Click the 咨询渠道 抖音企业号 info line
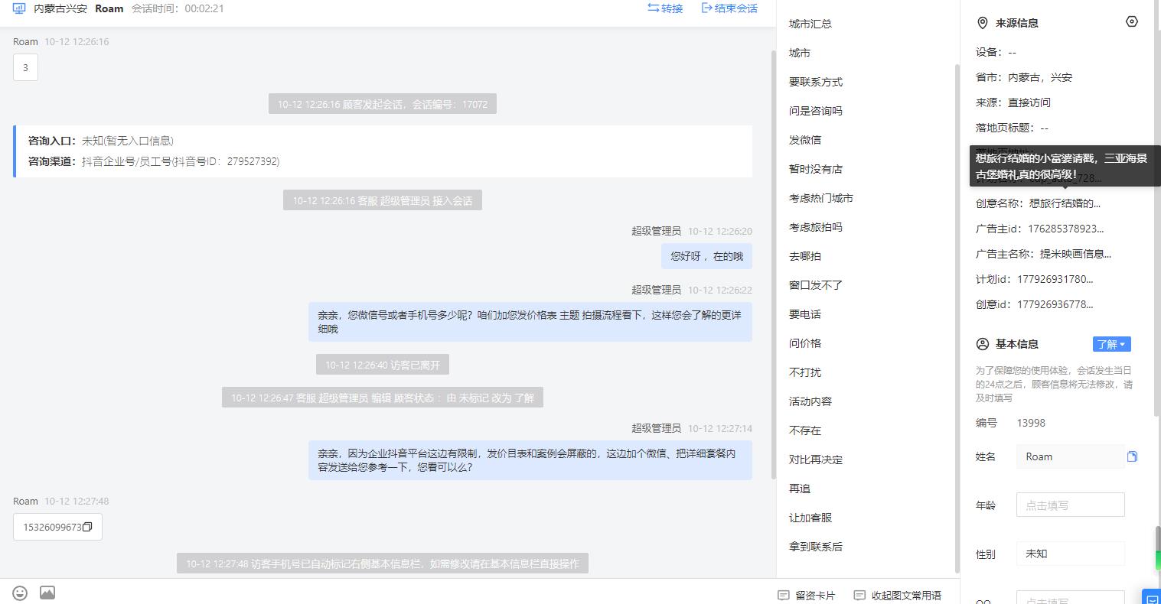The height and width of the screenshot is (604, 1161). (x=154, y=161)
